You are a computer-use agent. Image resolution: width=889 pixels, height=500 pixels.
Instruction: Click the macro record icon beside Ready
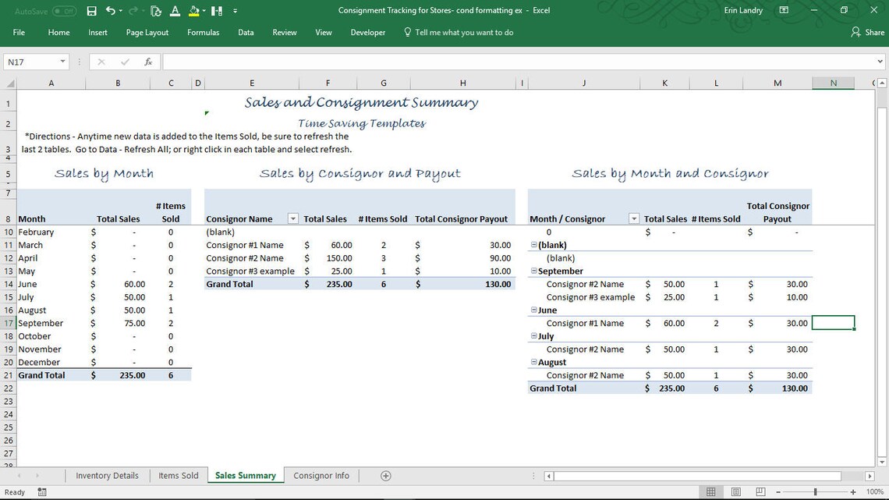tap(41, 492)
